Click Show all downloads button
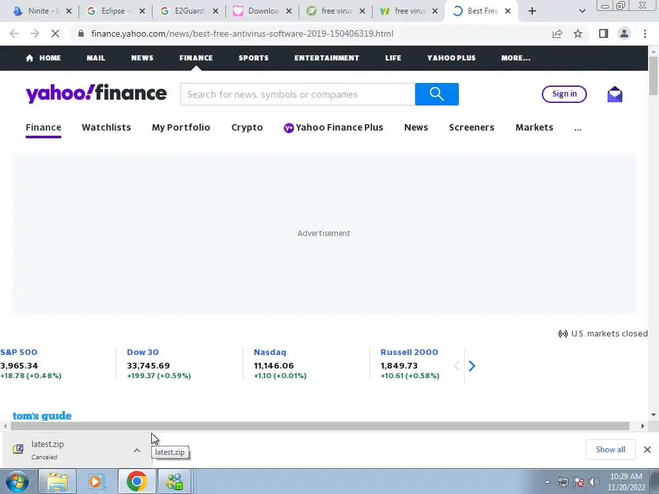 pos(610,450)
